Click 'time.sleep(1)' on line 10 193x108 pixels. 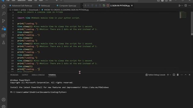25,38
